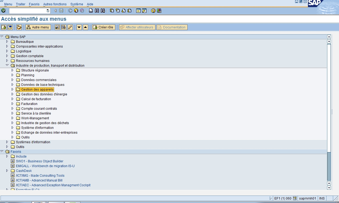Click the Find next binoculars-plus icon
Screen dimensions: 339x203
(103, 11)
